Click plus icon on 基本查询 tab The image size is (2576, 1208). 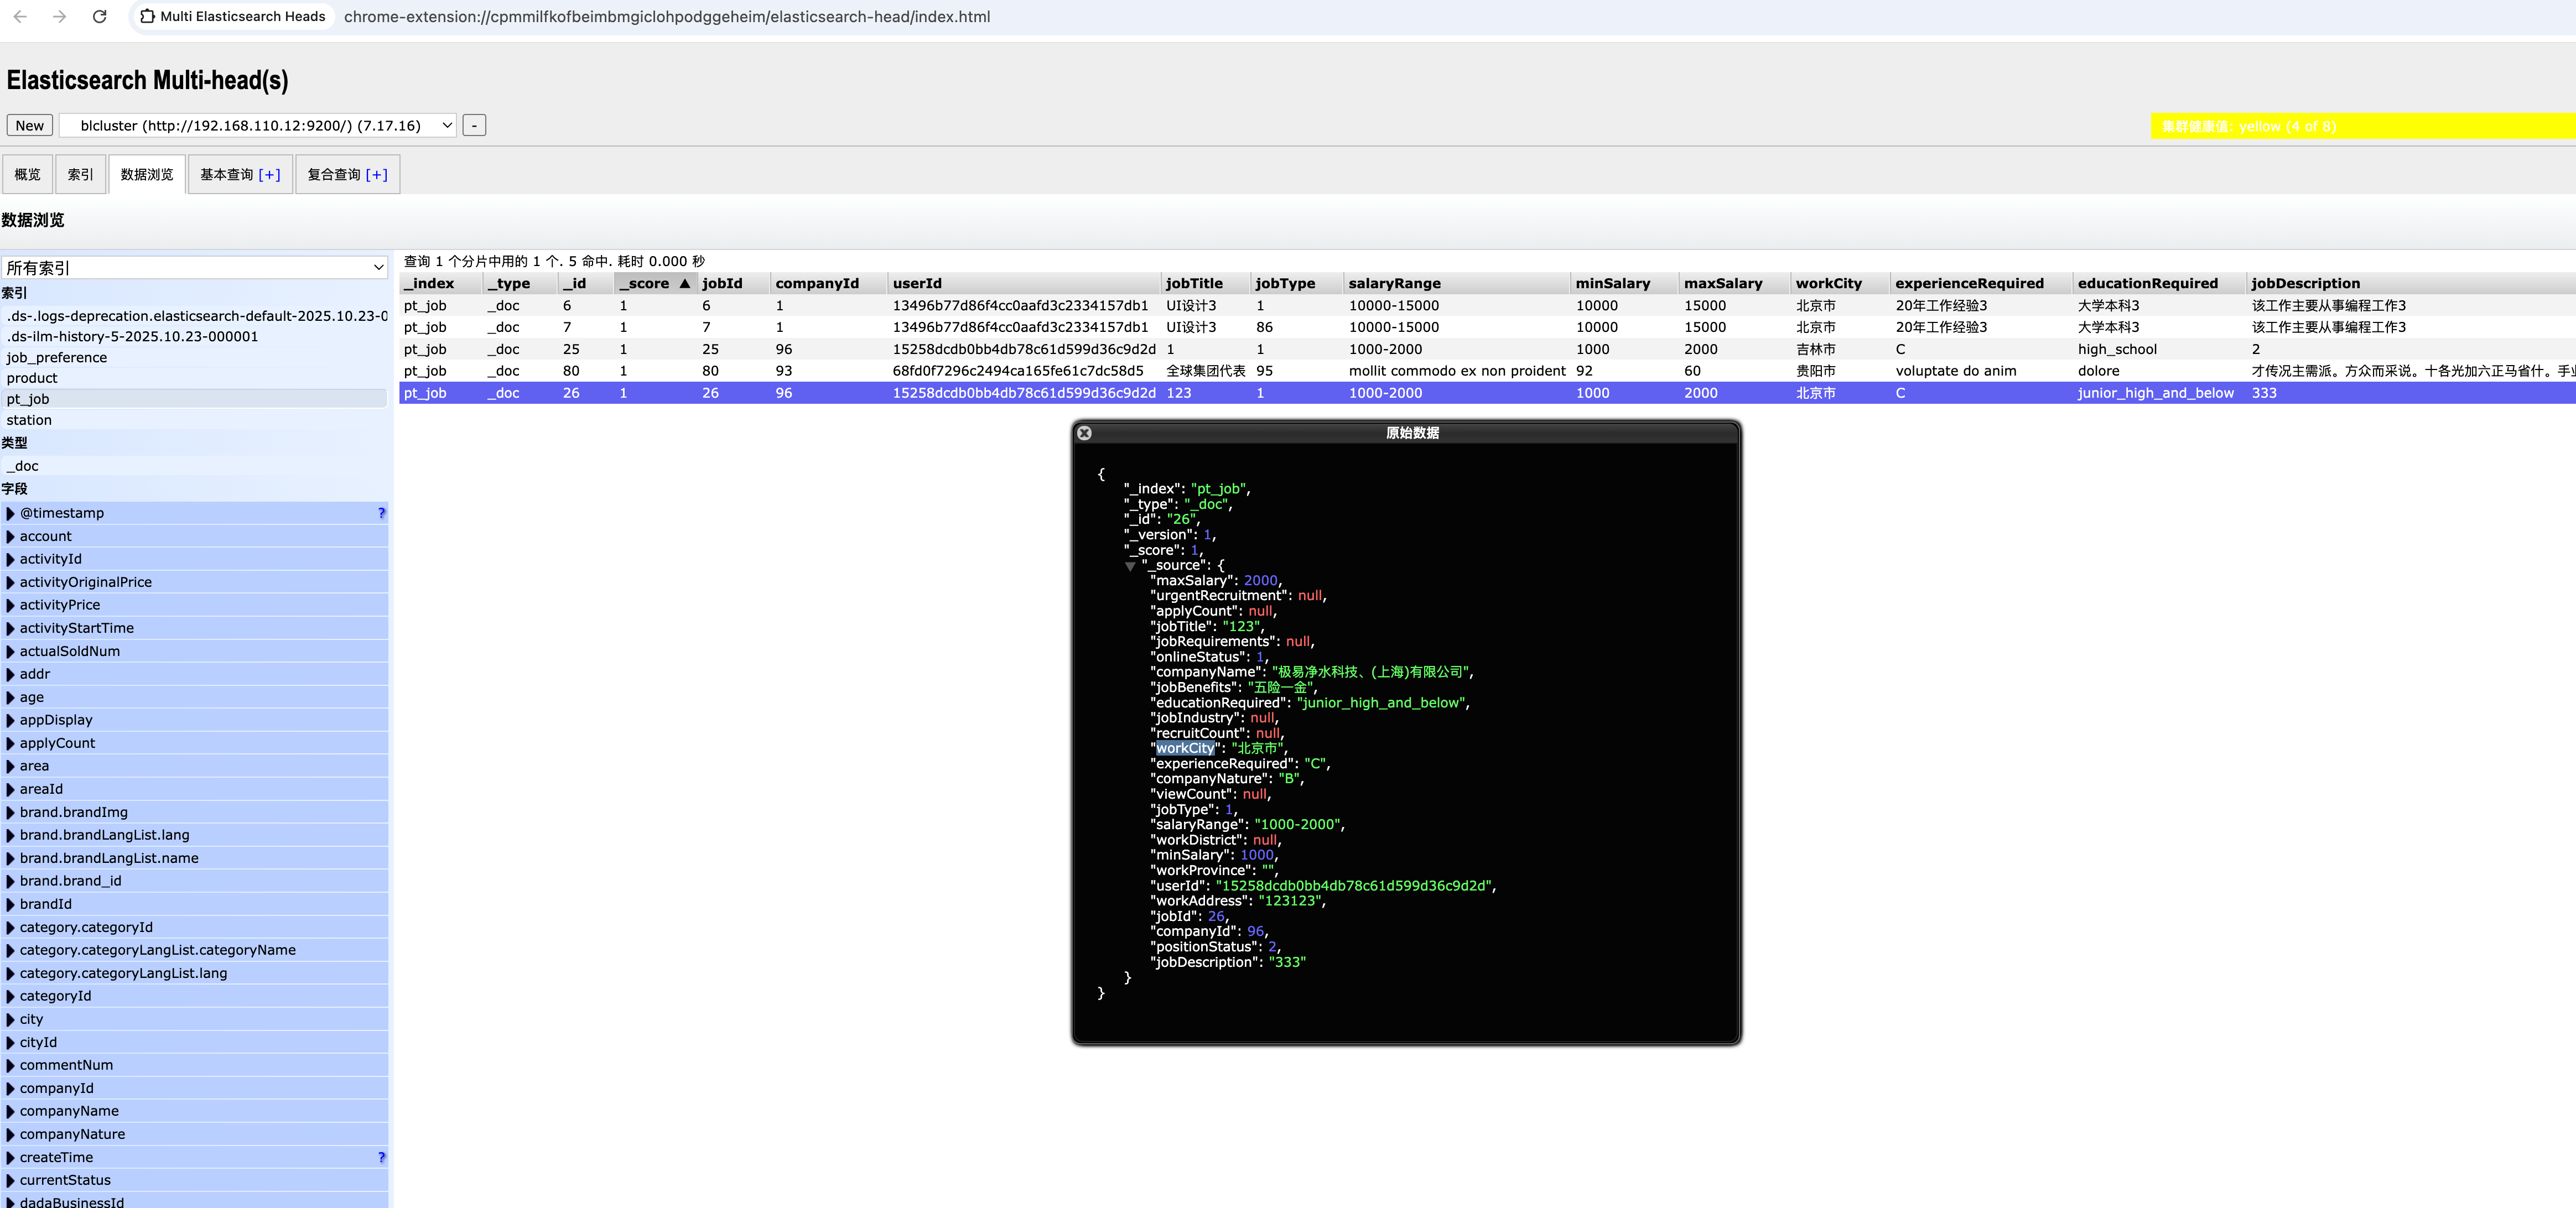269,175
